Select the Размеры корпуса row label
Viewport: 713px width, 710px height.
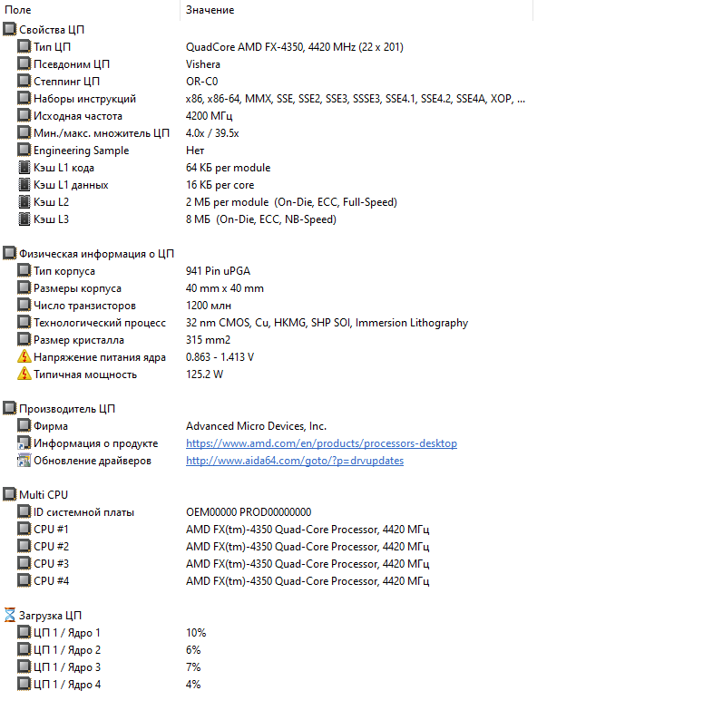77,288
